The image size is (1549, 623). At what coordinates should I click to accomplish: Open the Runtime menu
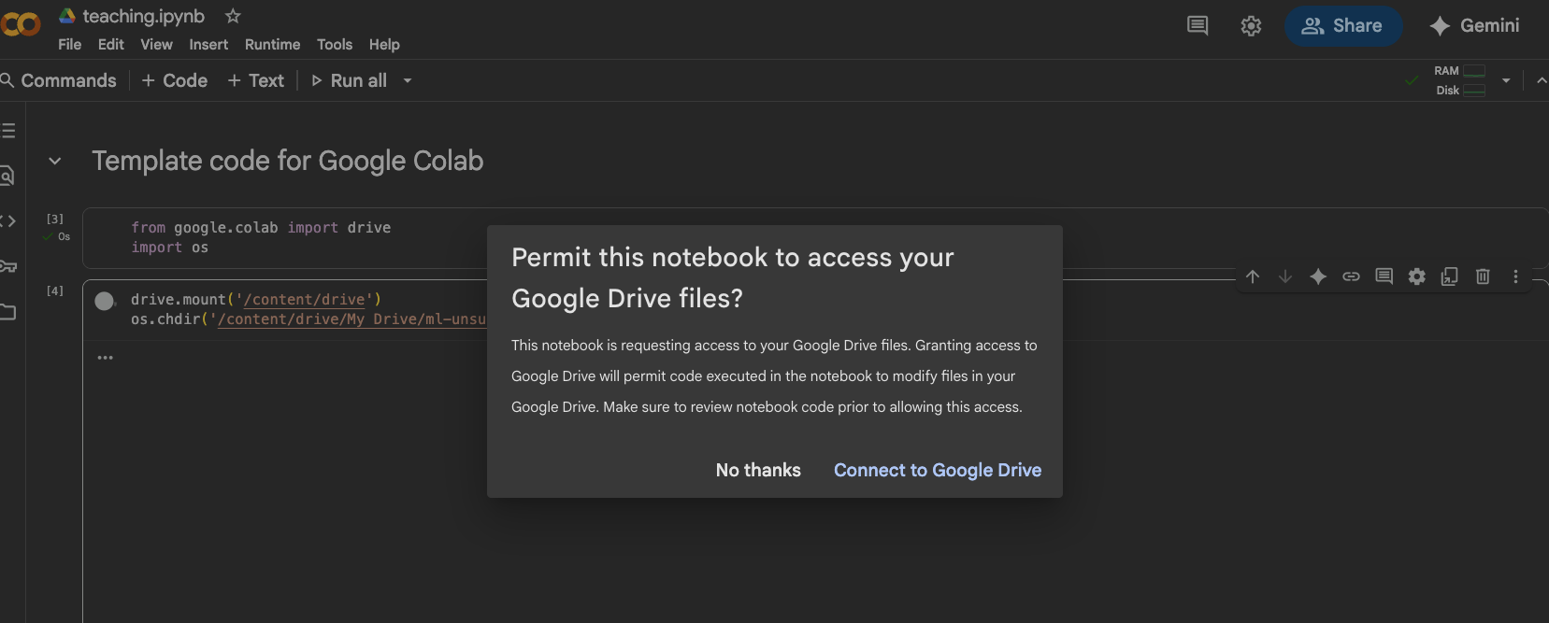tap(272, 45)
